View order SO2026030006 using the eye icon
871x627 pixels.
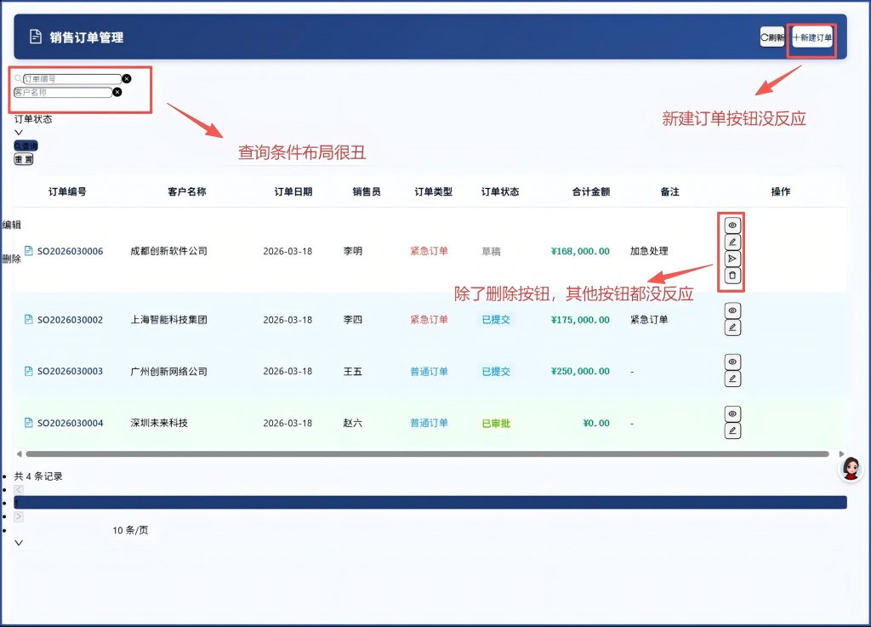[732, 225]
